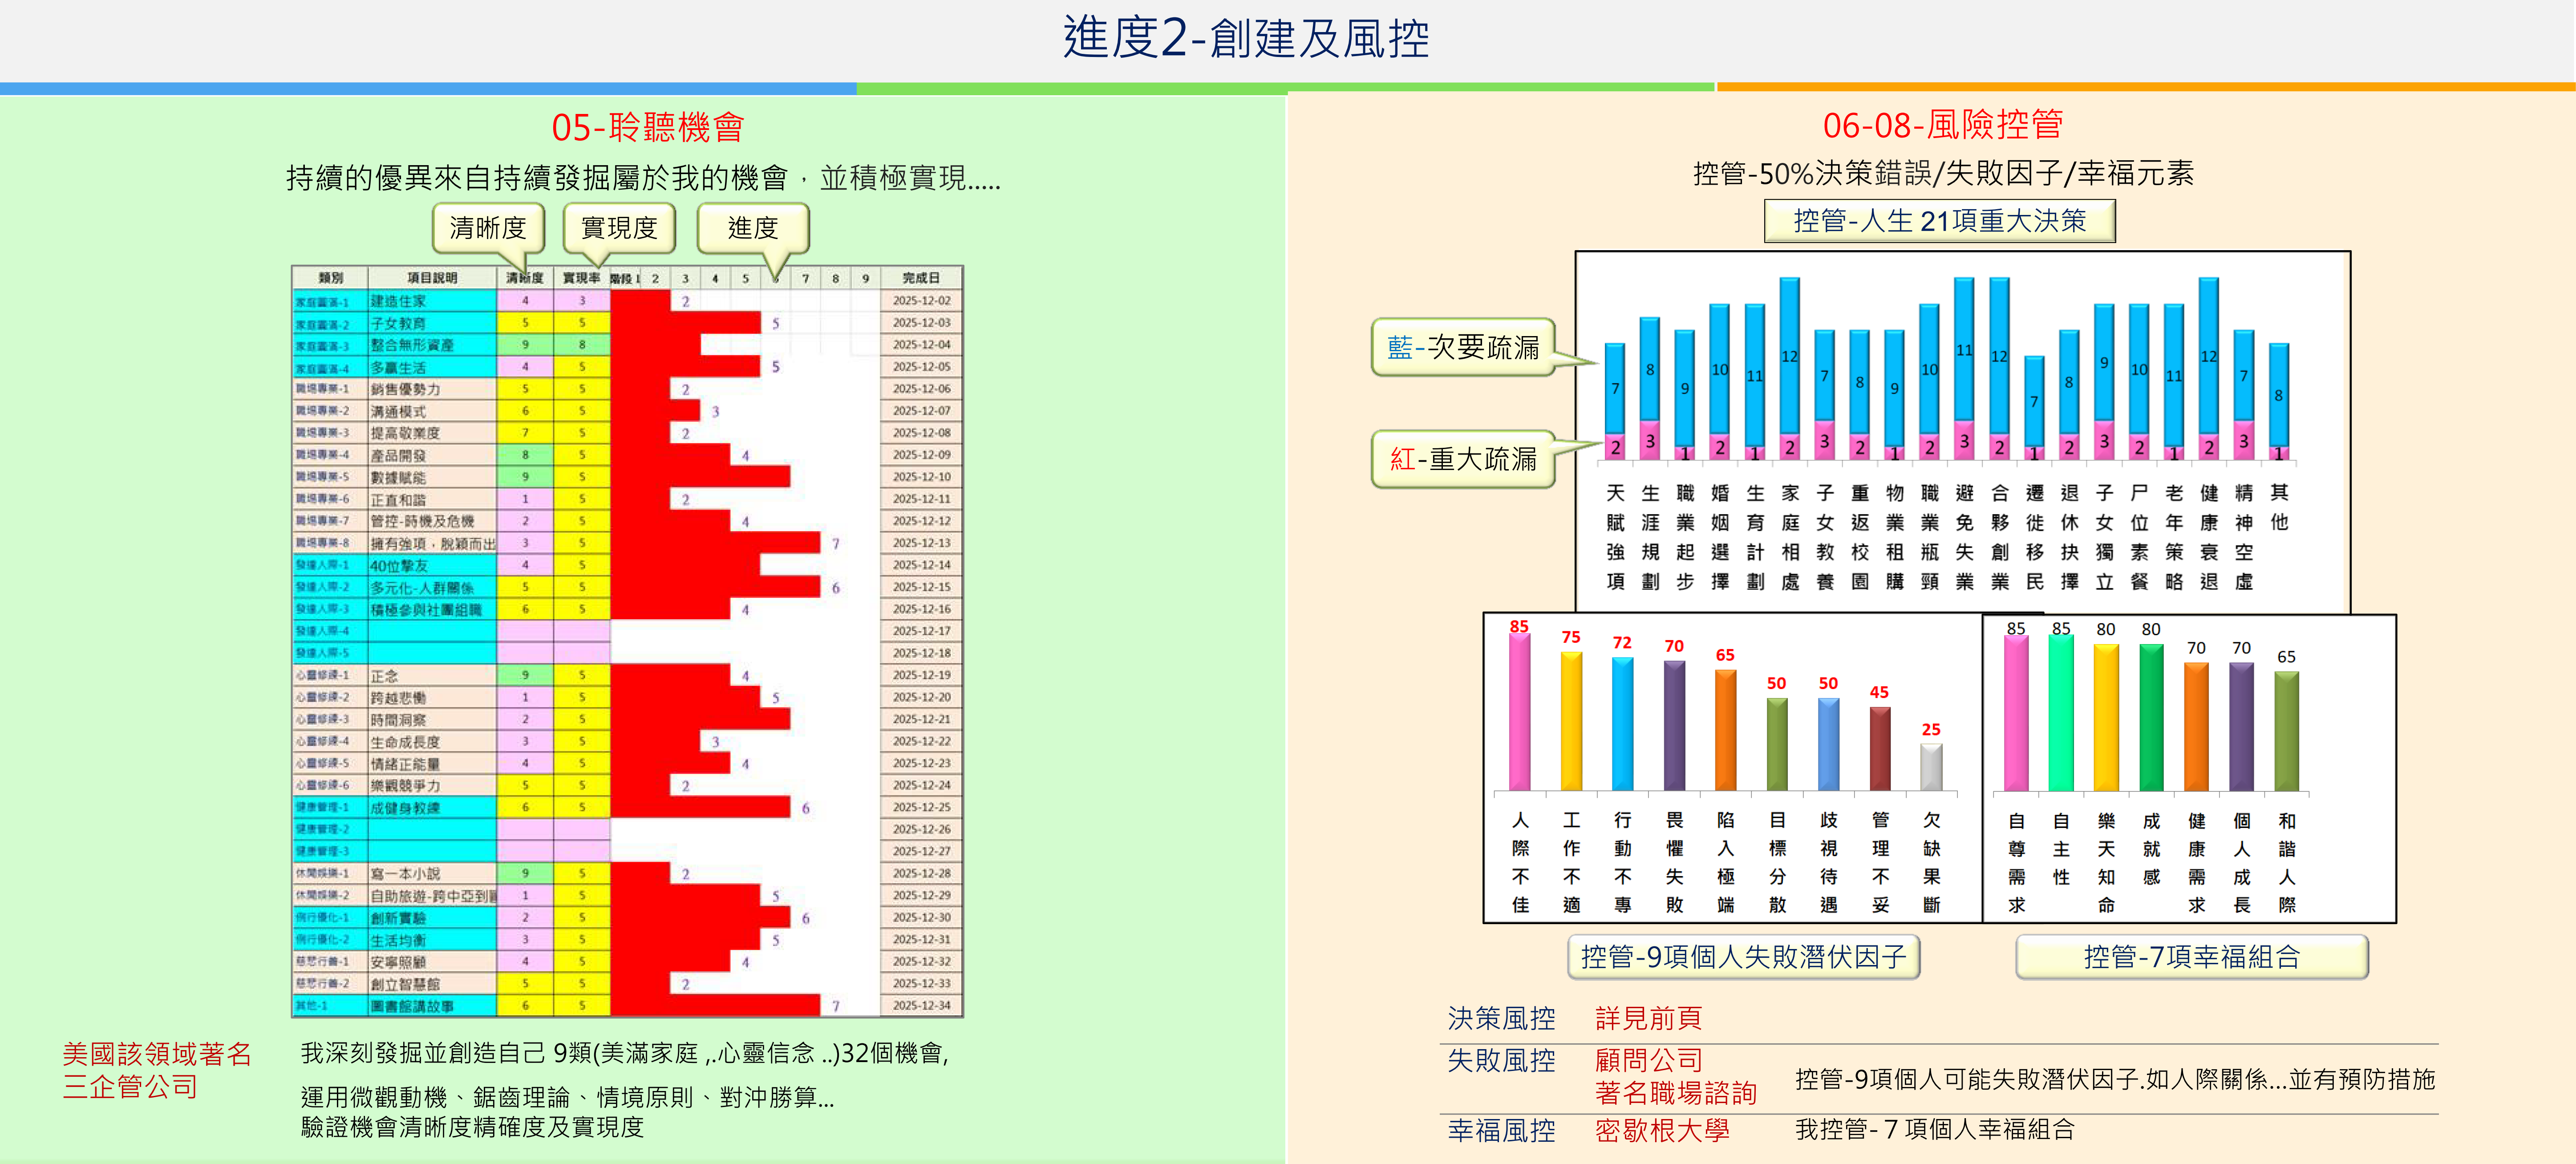Select the 建造住家 table row

627,300
